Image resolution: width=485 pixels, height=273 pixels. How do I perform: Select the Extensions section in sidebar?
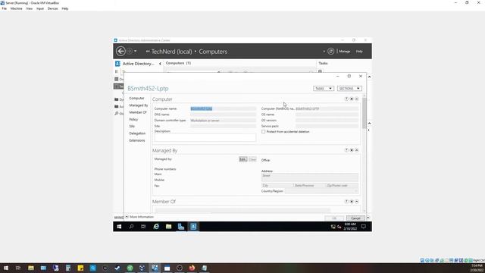(136, 140)
